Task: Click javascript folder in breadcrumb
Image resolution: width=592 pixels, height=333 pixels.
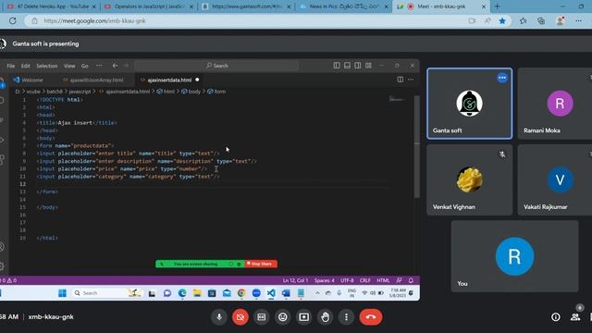Action: (x=80, y=92)
